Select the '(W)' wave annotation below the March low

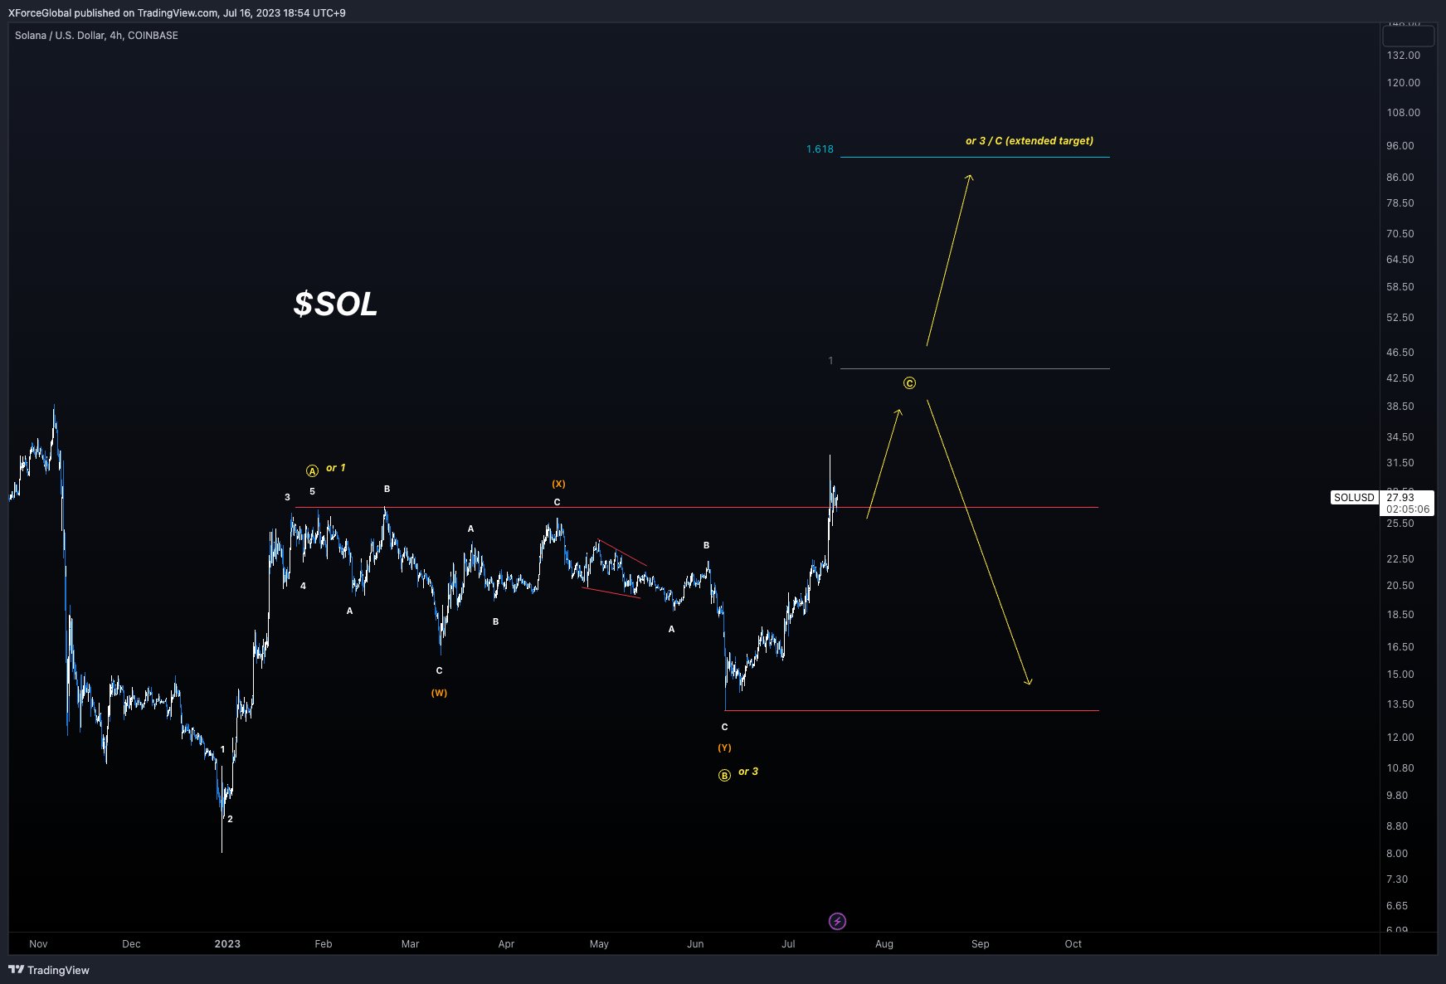[x=439, y=692]
